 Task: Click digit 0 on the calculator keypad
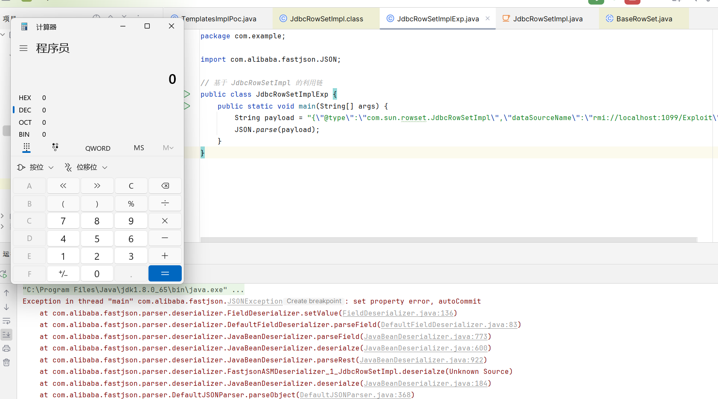pyautogui.click(x=97, y=273)
